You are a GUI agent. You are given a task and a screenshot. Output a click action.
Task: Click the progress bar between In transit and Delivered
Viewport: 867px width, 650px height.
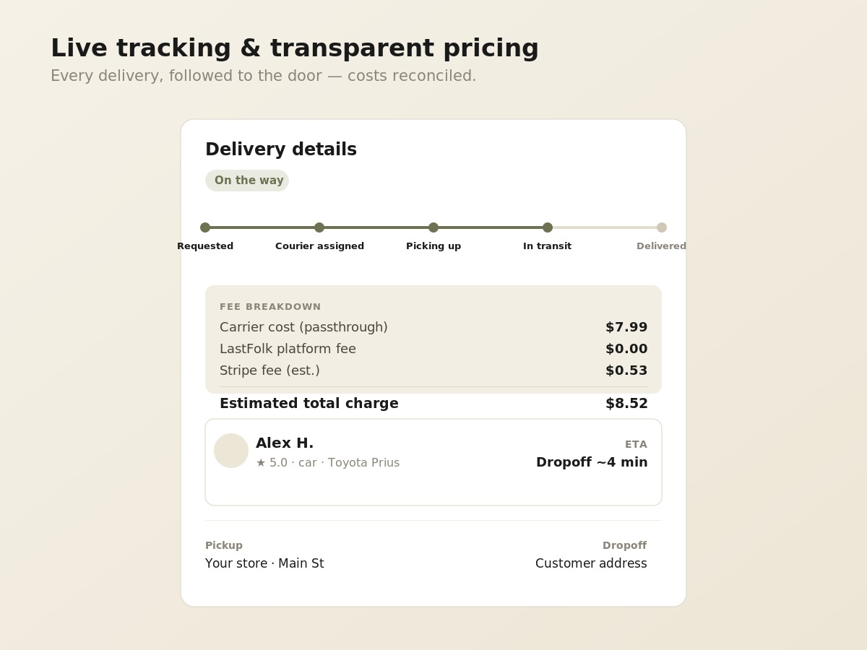pyautogui.click(x=605, y=227)
